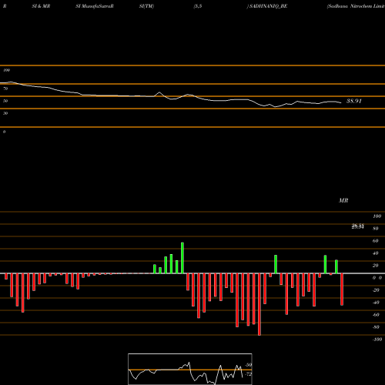The image size is (385, 385).
Task: Click the MR right-axis label 80
Action: point(376,229)
